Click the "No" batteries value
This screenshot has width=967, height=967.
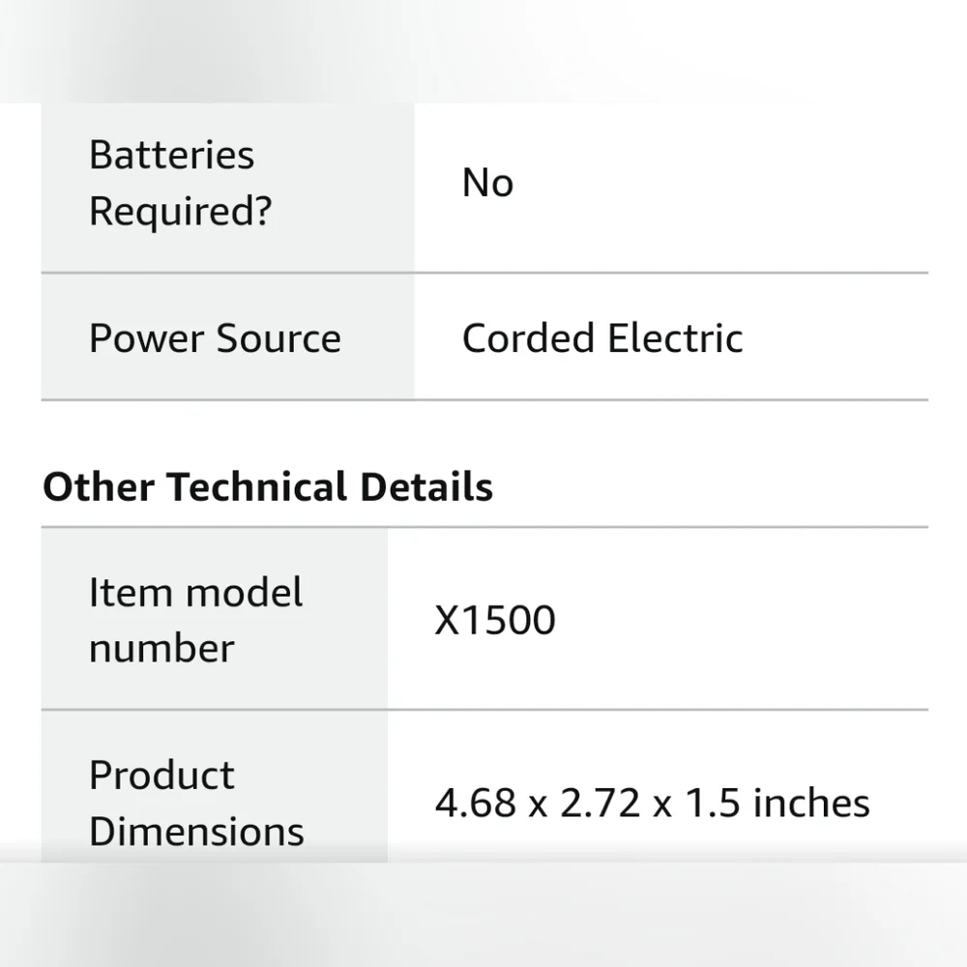487,183
